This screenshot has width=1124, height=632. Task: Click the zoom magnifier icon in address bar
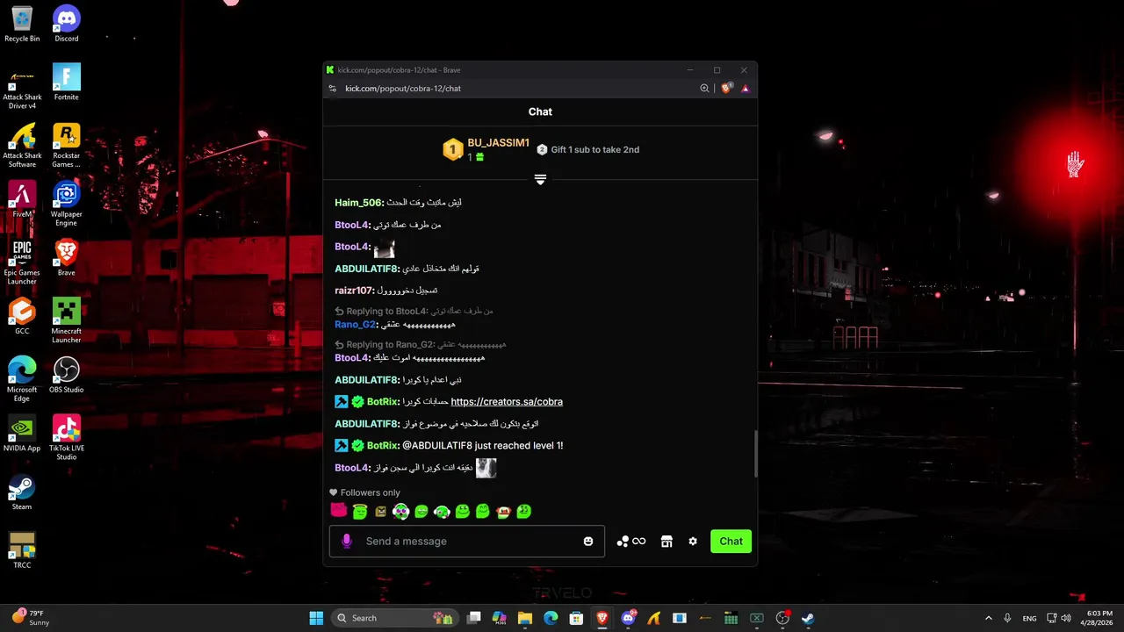[x=704, y=89]
